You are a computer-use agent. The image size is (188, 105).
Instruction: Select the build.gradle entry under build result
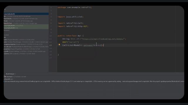point(9,79)
